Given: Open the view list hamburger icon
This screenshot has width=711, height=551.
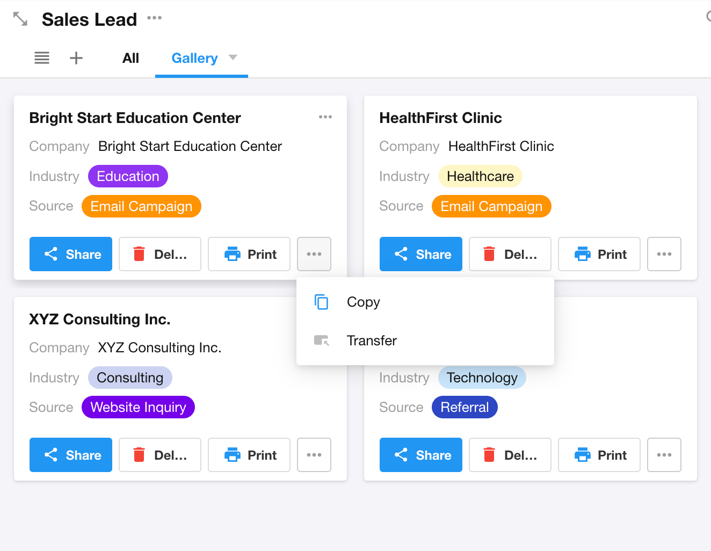Looking at the screenshot, I should click(42, 58).
